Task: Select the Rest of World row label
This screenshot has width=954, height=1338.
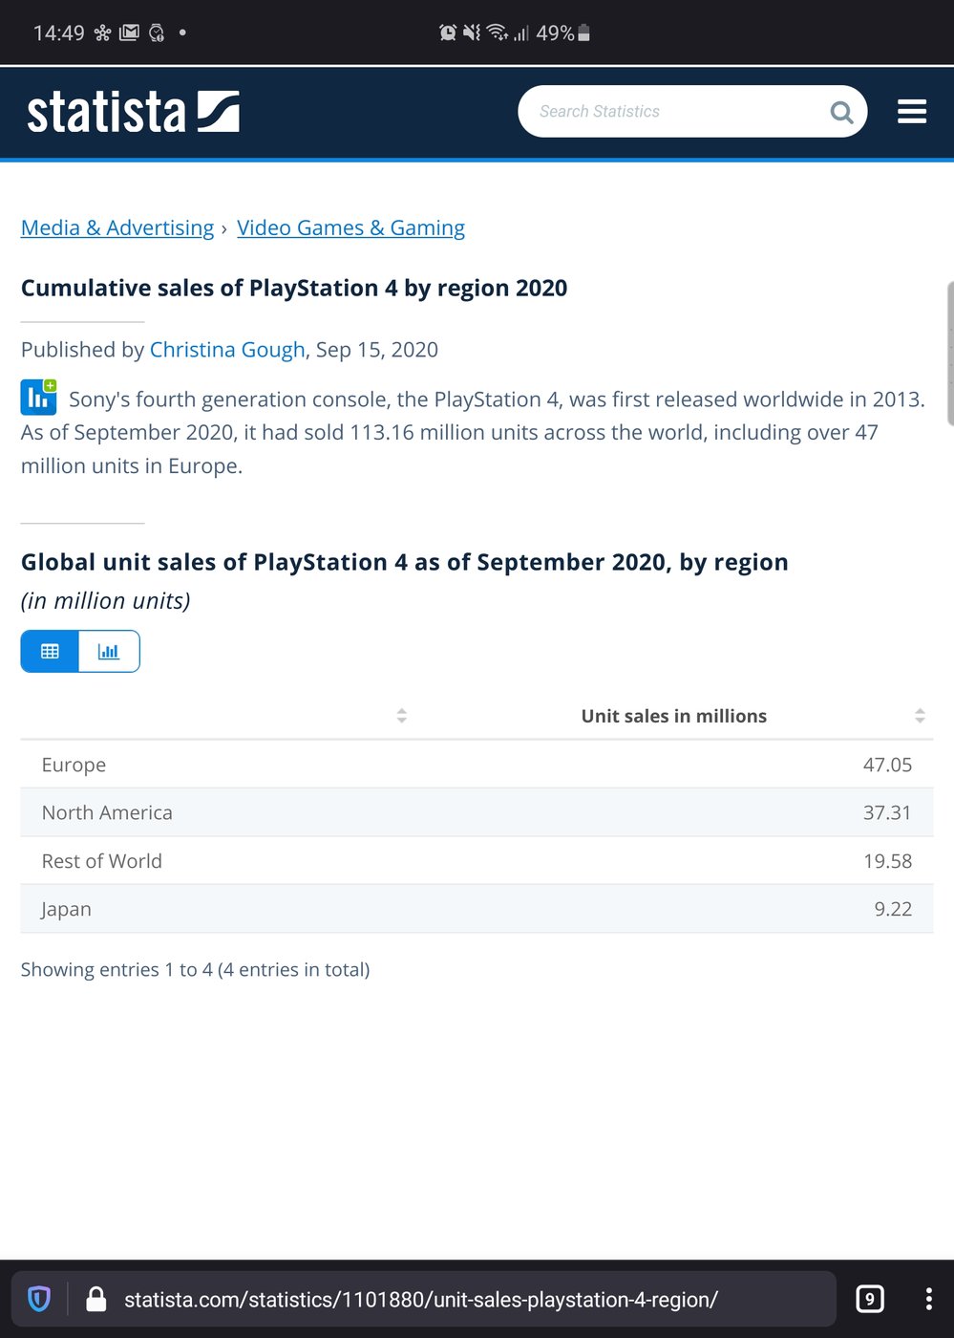Action: point(101,861)
